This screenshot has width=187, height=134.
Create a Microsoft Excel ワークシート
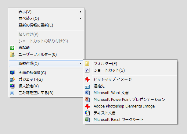pyautogui.click(x=130, y=120)
